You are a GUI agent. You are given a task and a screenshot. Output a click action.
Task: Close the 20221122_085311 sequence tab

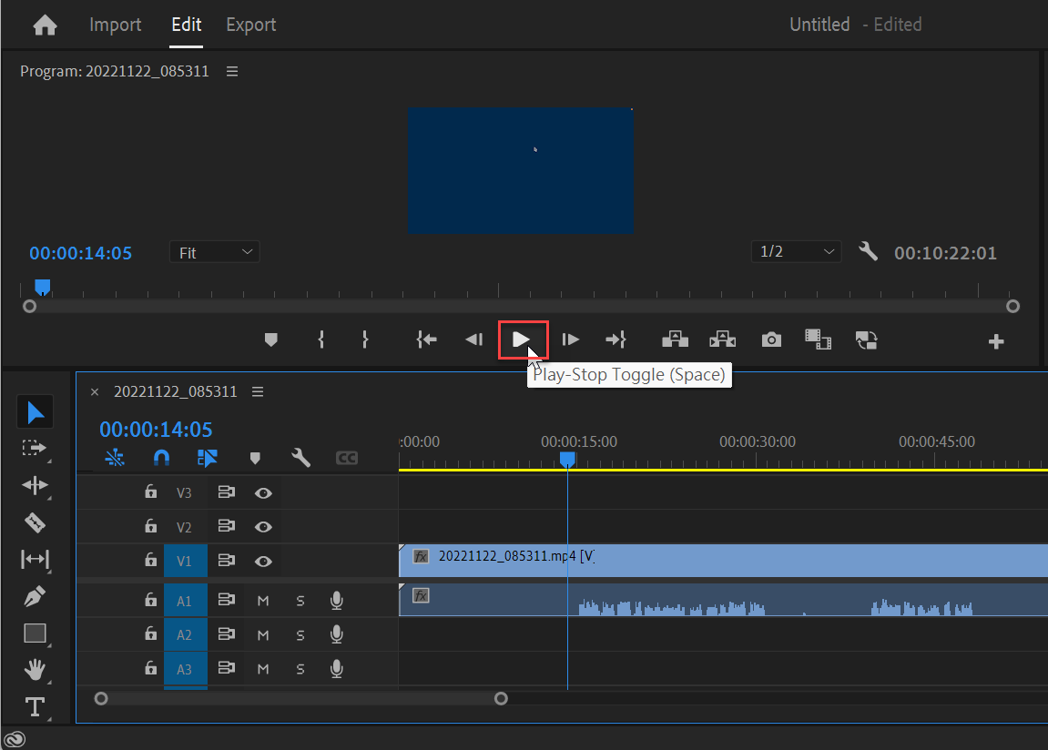point(95,392)
